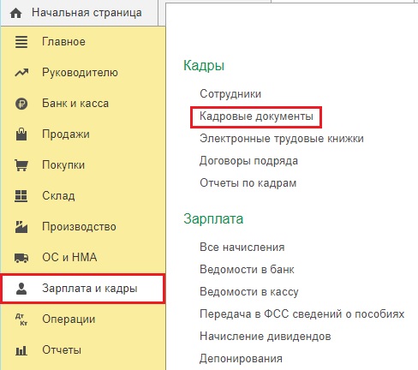Open Ведомости в банк
The image size is (418, 370).
point(247,270)
